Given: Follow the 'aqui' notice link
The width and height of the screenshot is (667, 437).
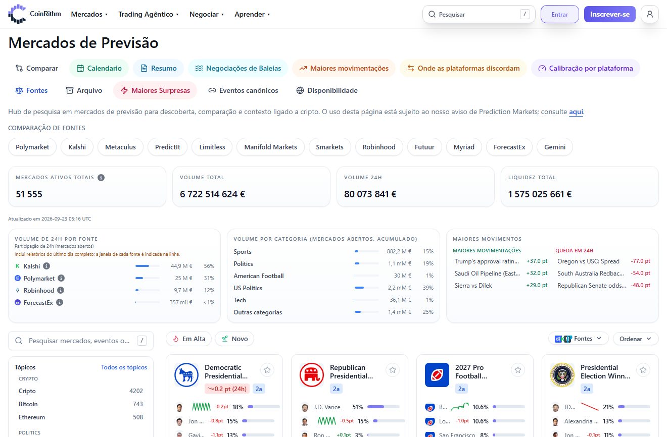Looking at the screenshot, I should click(576, 112).
